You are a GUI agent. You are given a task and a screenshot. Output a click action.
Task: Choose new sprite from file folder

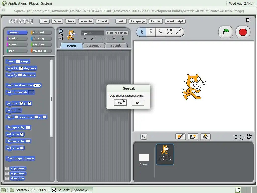click(x=193, y=137)
